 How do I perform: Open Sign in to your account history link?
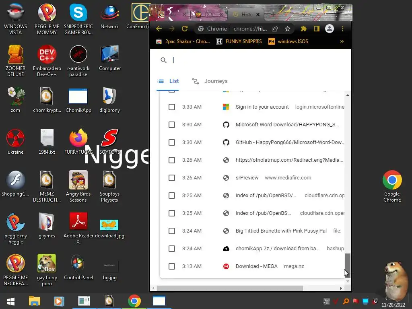[262, 107]
